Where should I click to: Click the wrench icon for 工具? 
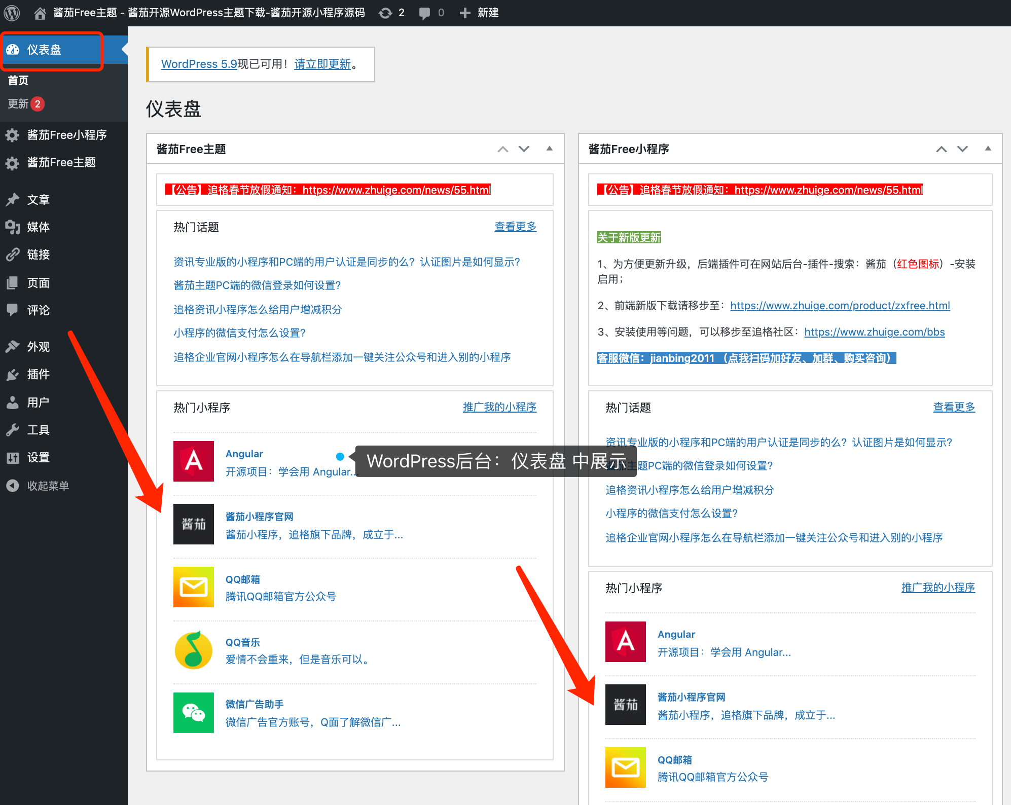point(12,430)
